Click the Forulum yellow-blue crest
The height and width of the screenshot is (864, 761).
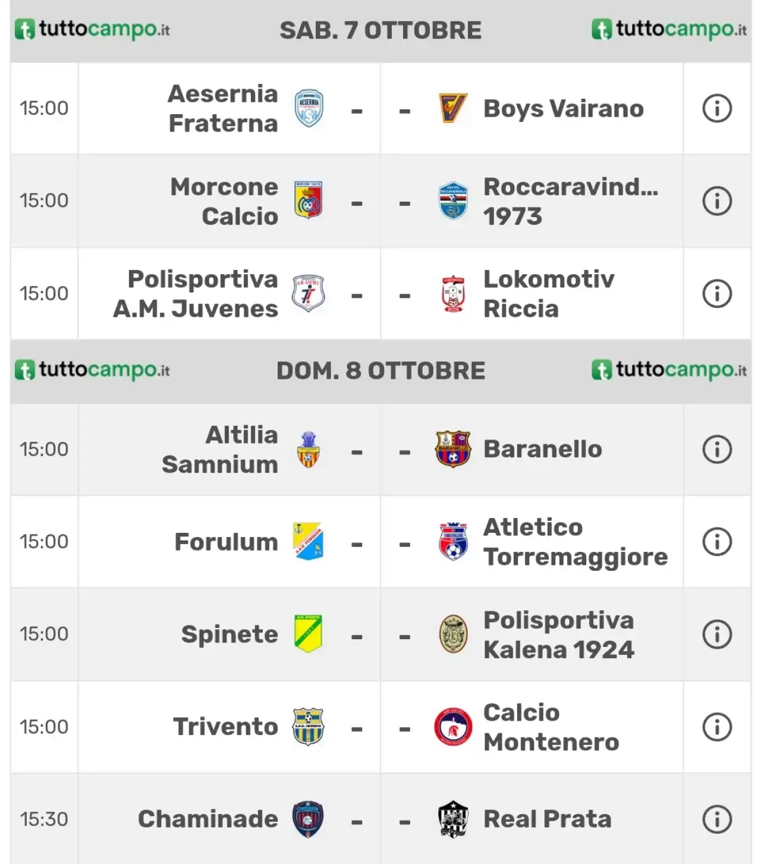(308, 541)
